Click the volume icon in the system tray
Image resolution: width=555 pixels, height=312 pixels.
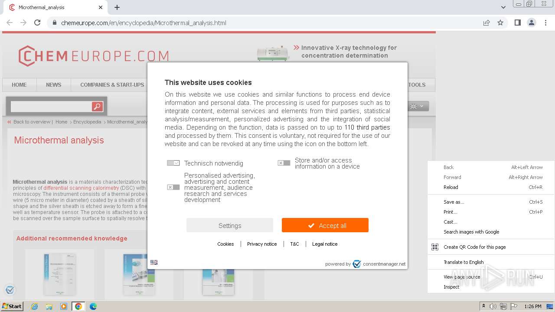point(493,306)
